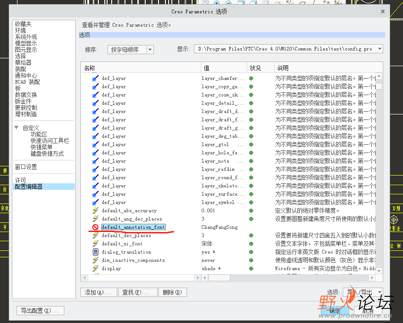Click the blocked icon beside default_annotation_font
Image resolution: width=403 pixels, height=323 pixels.
(x=96, y=227)
